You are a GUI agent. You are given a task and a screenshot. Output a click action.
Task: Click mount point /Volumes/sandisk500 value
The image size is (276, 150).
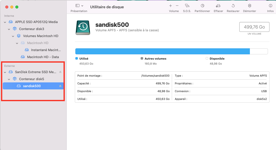pos(155,76)
